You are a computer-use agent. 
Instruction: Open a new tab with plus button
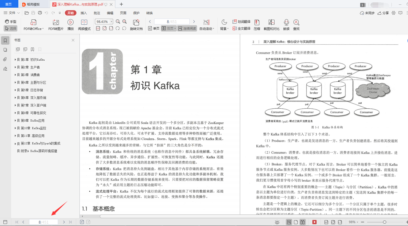click(x=121, y=4)
